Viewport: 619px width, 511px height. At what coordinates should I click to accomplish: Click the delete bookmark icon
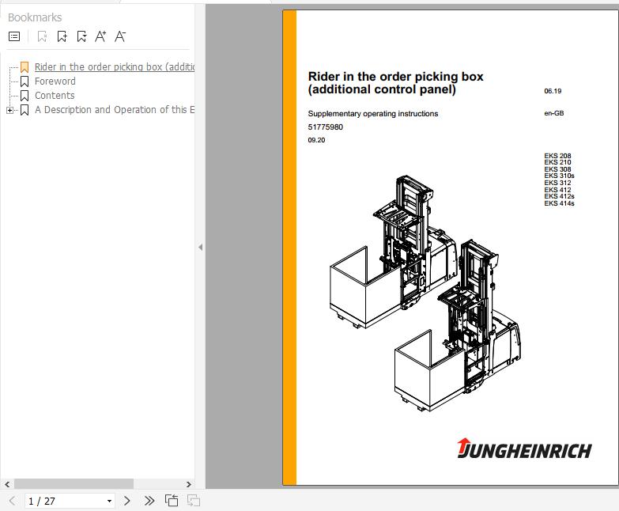tap(42, 36)
